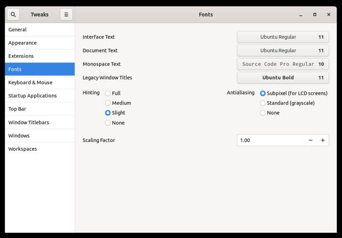Open the hamburger menu in the header

[x=66, y=15]
